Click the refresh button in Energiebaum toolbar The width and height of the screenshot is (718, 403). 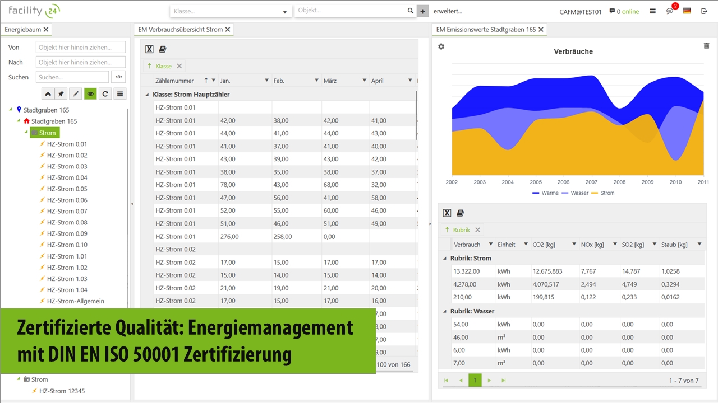tap(105, 93)
